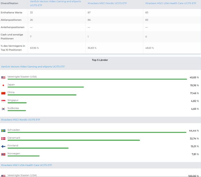Click the Finnland flag icon
Screen dimensions: 201x177
pyautogui.click(x=3, y=146)
